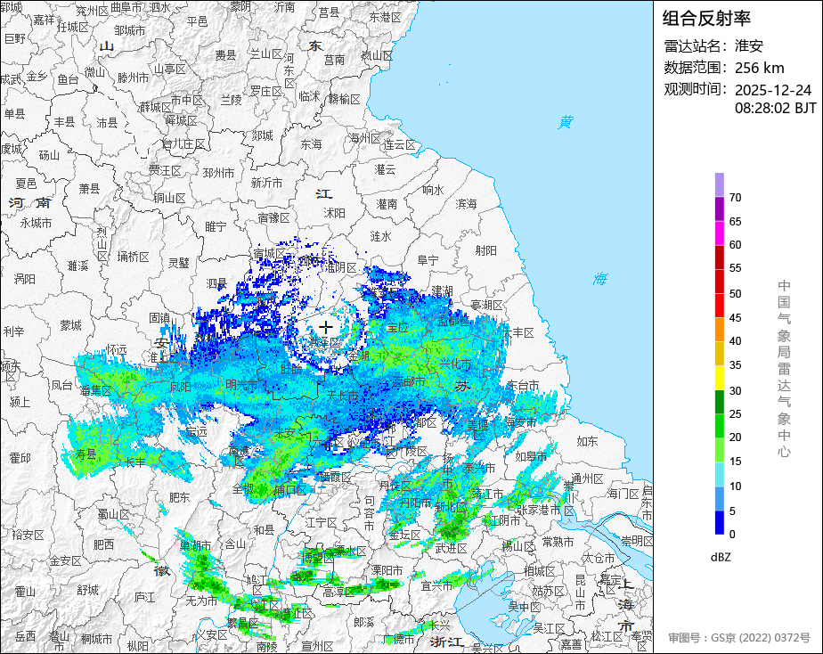Click the 灌南 label on the map
This screenshot has width=823, height=654.
[x=387, y=204]
